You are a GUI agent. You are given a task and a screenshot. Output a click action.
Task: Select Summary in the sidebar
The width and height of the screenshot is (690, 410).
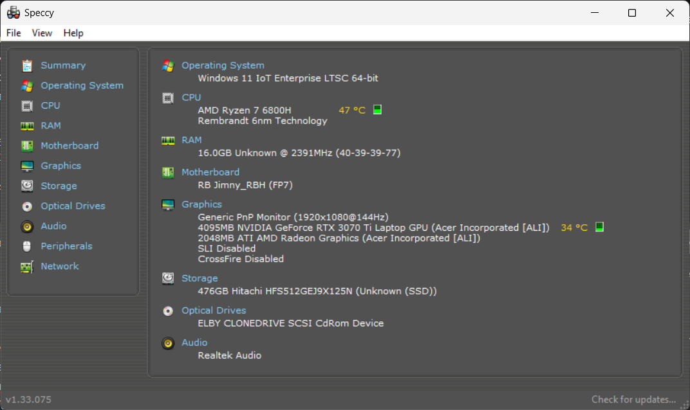coord(63,66)
